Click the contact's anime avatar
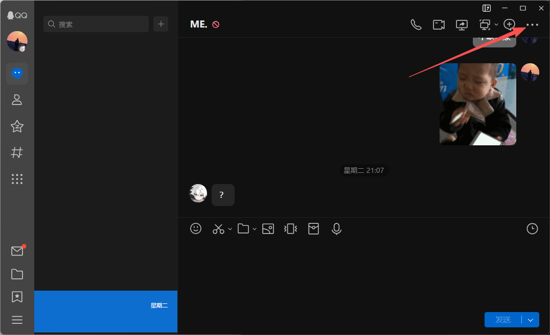This screenshot has height=335, width=550. pyautogui.click(x=198, y=193)
